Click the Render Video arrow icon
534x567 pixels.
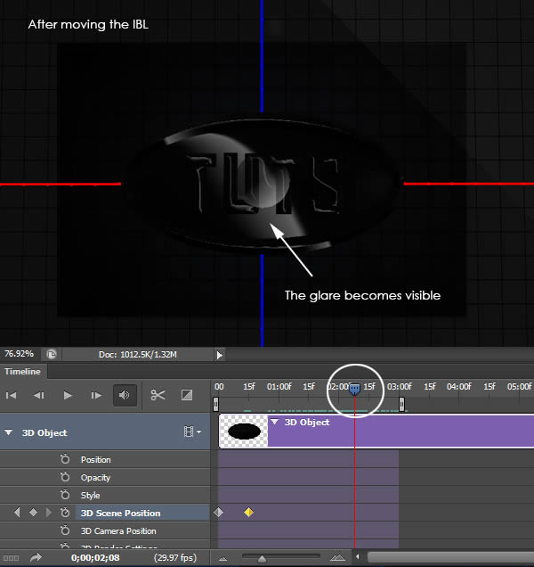(x=36, y=557)
